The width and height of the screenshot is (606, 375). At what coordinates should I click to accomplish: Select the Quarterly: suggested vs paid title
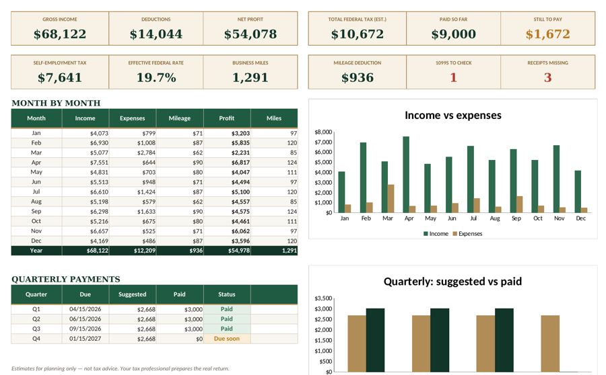tap(452, 282)
